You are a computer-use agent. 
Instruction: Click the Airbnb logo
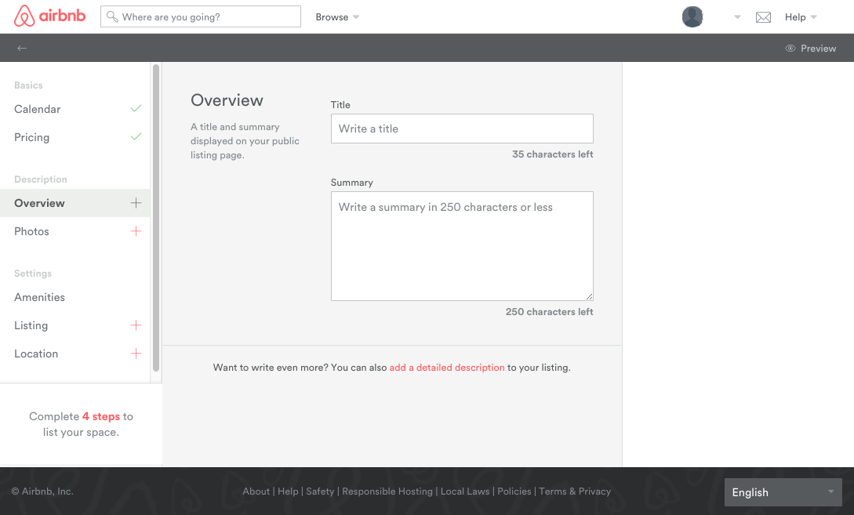pyautogui.click(x=49, y=16)
